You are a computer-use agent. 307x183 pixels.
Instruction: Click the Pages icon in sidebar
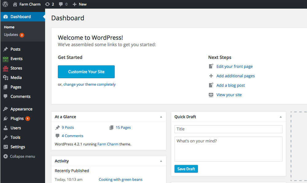[x=6, y=87]
